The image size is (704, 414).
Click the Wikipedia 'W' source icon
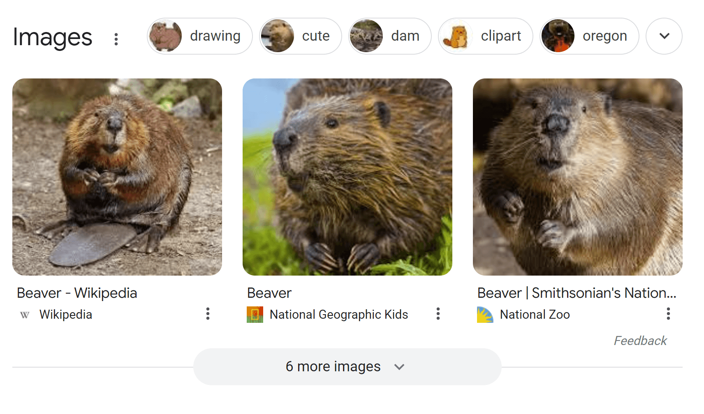[24, 315]
